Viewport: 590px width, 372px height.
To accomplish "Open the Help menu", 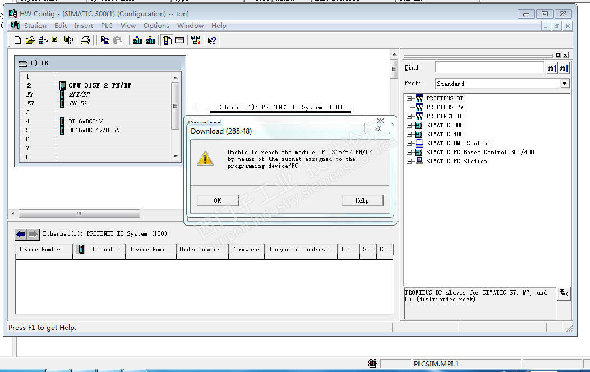I will (219, 26).
